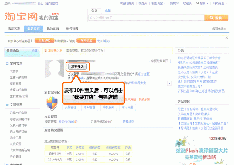Select the 店铺 search tab
Viewport: 234px width, 165px height.
(108, 11)
